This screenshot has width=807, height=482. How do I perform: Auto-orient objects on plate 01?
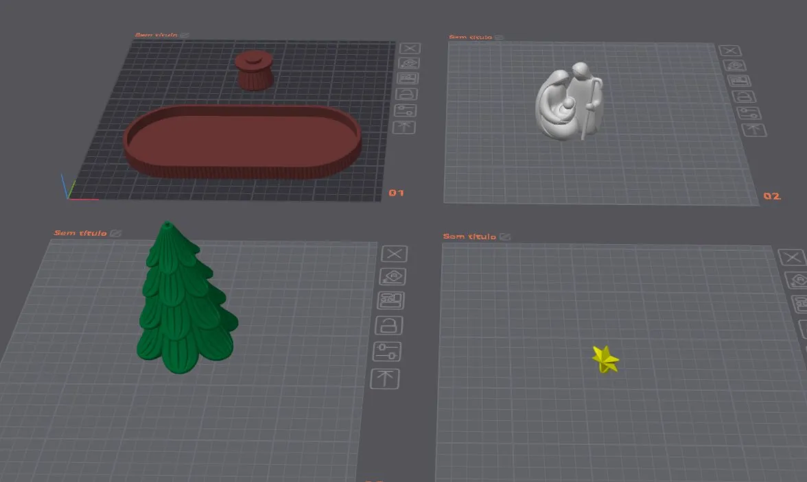[409, 63]
